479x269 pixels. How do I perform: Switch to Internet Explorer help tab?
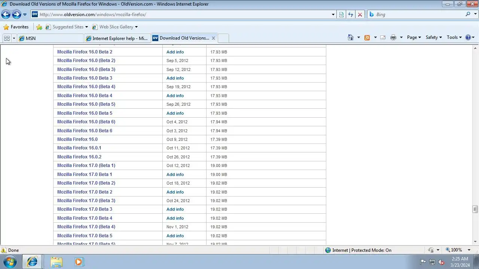[x=118, y=38]
